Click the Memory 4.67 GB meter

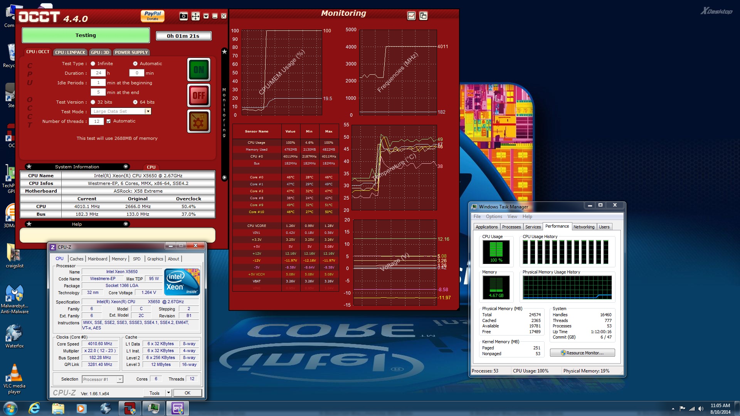496,287
